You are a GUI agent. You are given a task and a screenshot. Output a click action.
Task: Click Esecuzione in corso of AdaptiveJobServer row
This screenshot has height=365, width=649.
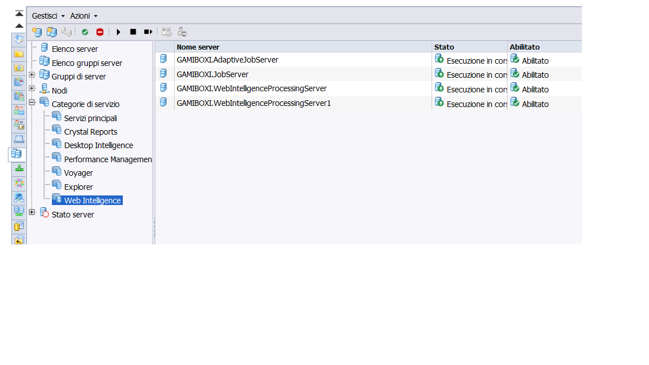click(477, 61)
